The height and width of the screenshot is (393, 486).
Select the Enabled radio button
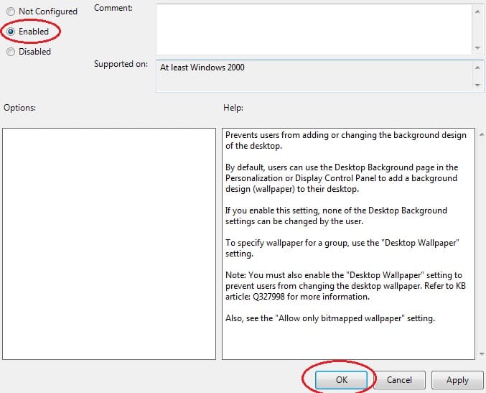(x=11, y=32)
